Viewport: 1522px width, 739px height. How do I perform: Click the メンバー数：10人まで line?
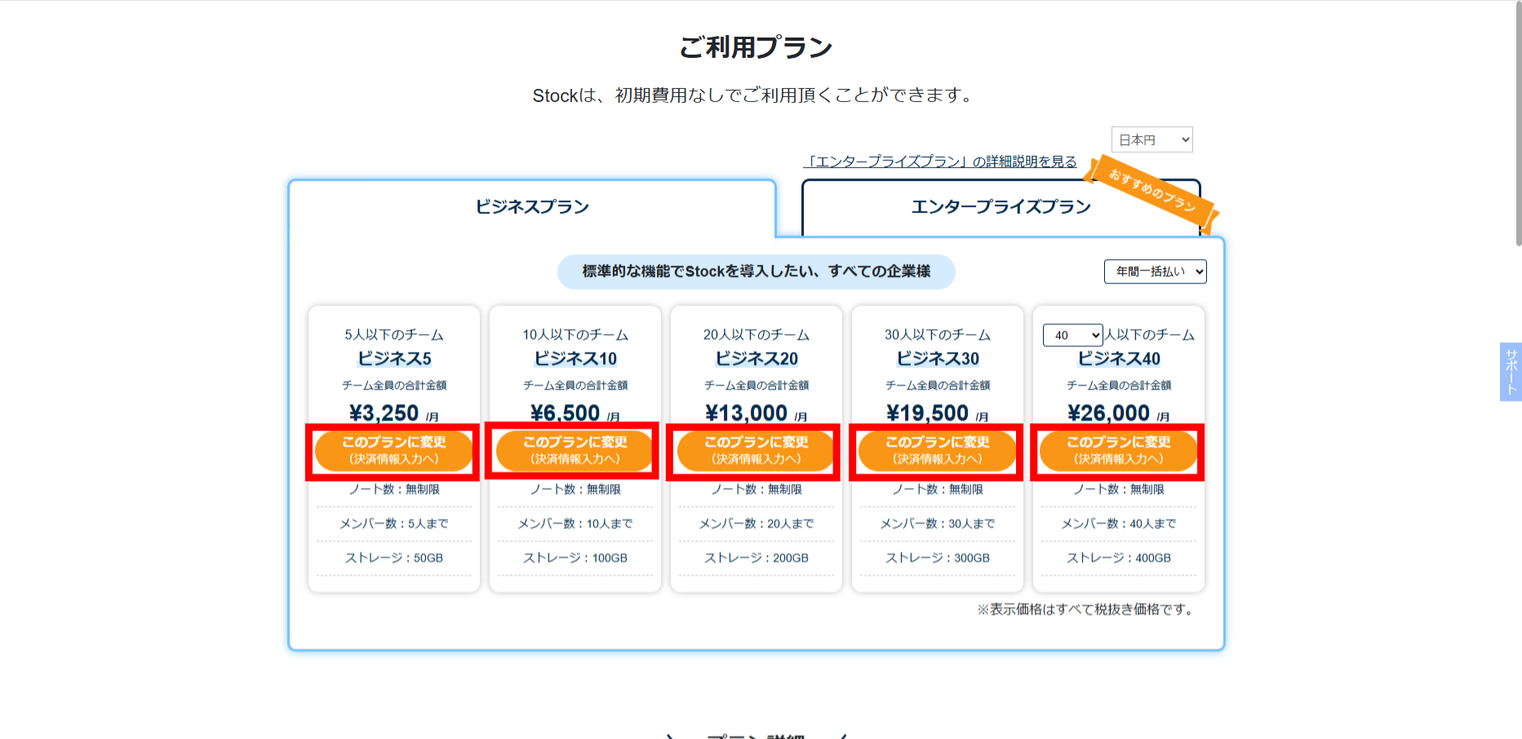point(575,524)
